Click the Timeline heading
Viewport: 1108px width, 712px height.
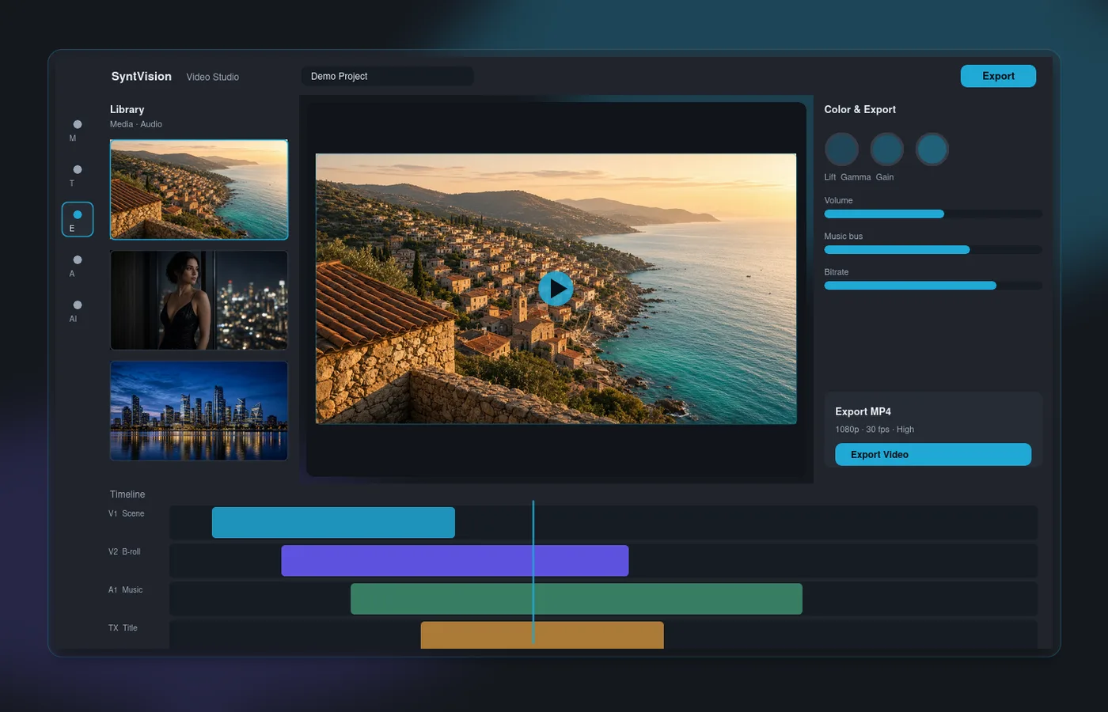point(127,494)
